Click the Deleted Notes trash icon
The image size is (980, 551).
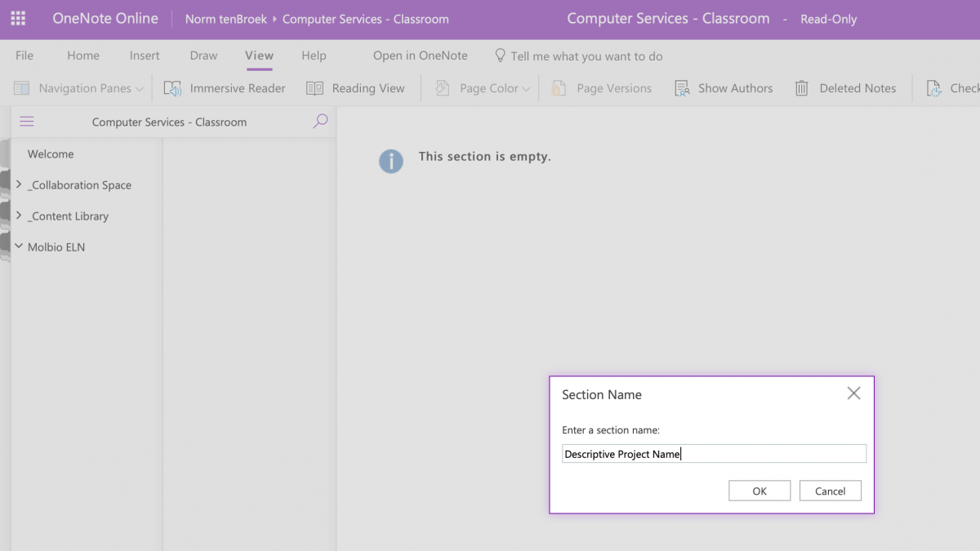click(x=802, y=88)
